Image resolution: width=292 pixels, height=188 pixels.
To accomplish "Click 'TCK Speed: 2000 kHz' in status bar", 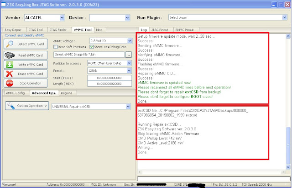I will pos(256,184).
